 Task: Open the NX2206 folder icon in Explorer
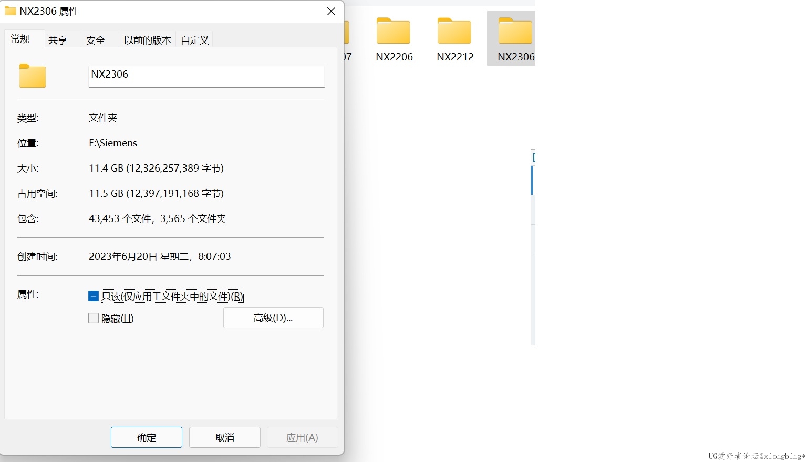(x=393, y=30)
